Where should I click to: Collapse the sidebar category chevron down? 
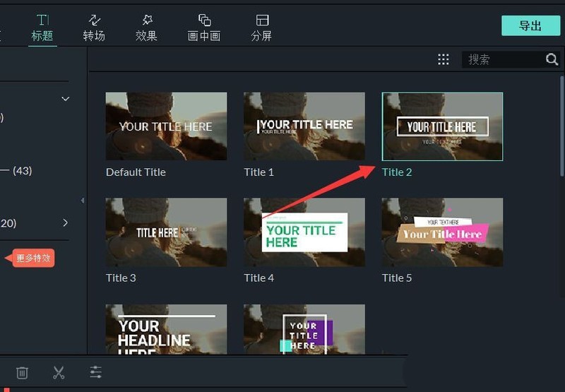pos(65,98)
